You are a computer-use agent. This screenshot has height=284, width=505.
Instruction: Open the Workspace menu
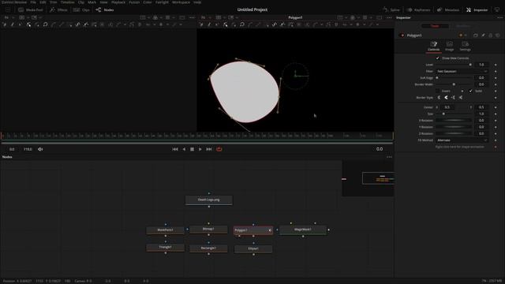(181, 2)
